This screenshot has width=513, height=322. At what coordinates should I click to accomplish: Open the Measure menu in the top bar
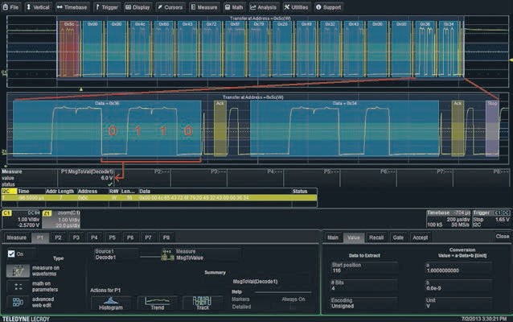click(204, 7)
